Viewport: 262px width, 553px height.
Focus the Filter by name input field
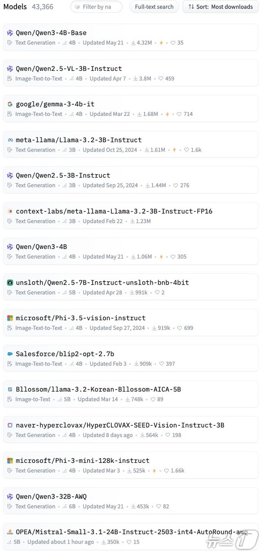click(x=96, y=7)
